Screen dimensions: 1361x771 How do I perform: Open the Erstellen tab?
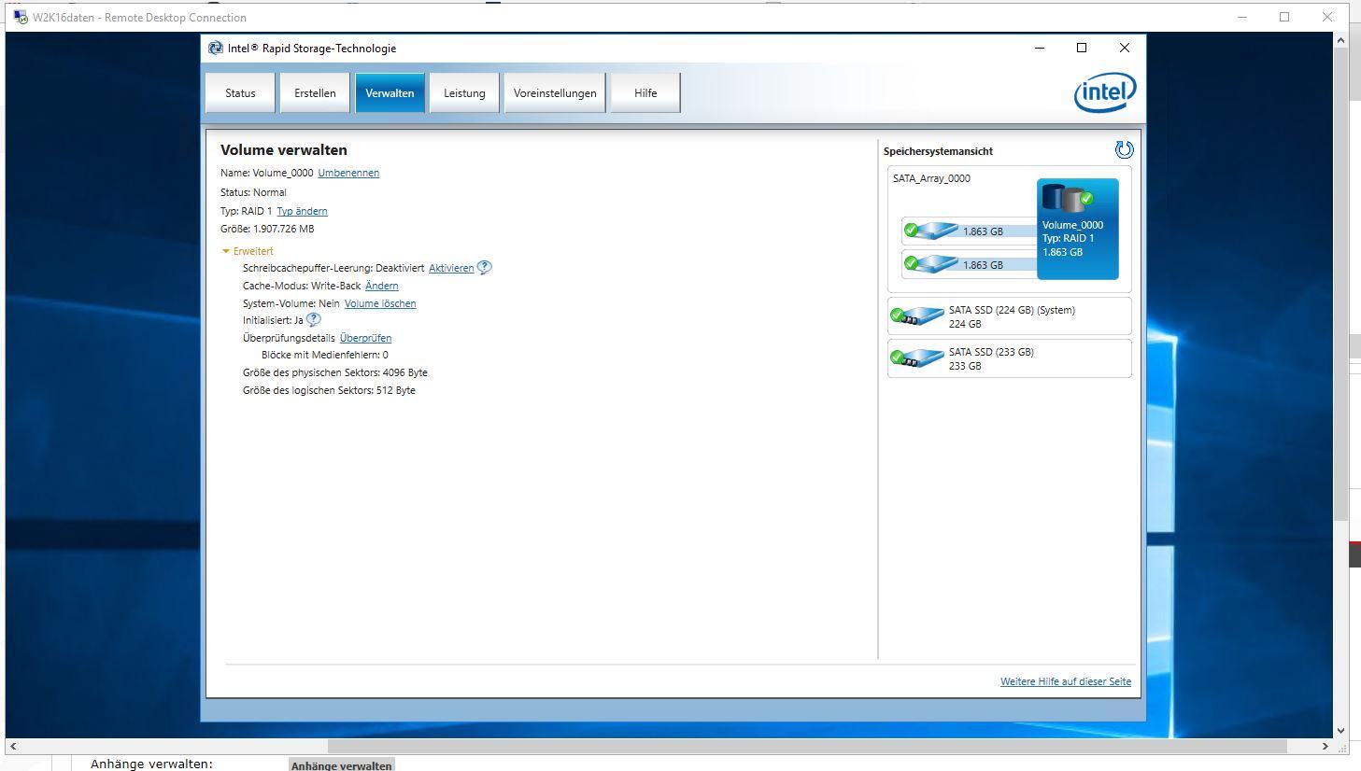(x=315, y=93)
